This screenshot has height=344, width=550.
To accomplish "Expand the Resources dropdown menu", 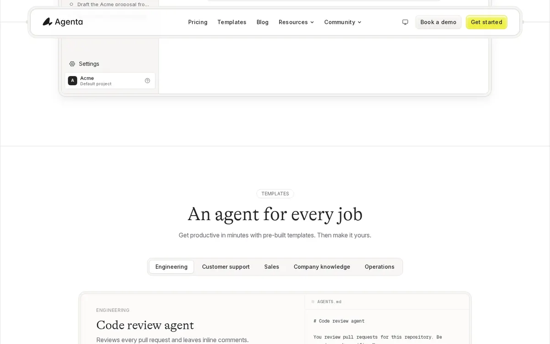I will click(x=296, y=22).
